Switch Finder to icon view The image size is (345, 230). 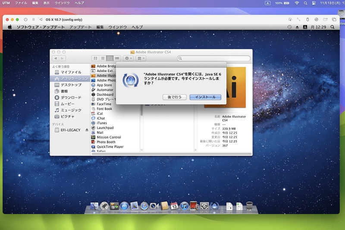[x=95, y=58]
